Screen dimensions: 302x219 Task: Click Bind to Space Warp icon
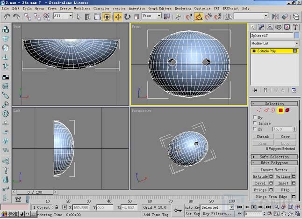(x=46, y=17)
